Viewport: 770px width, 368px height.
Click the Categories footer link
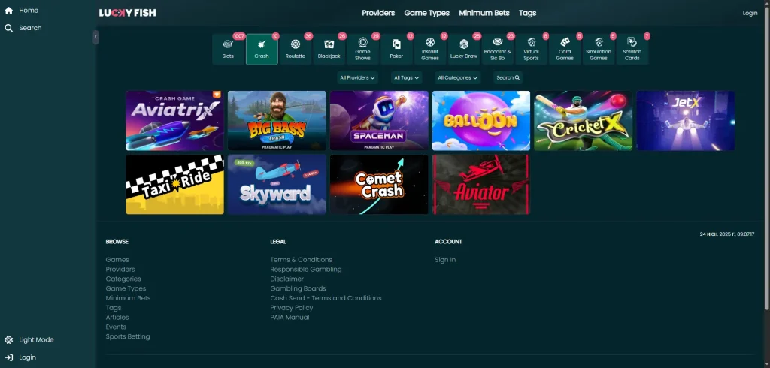(123, 279)
